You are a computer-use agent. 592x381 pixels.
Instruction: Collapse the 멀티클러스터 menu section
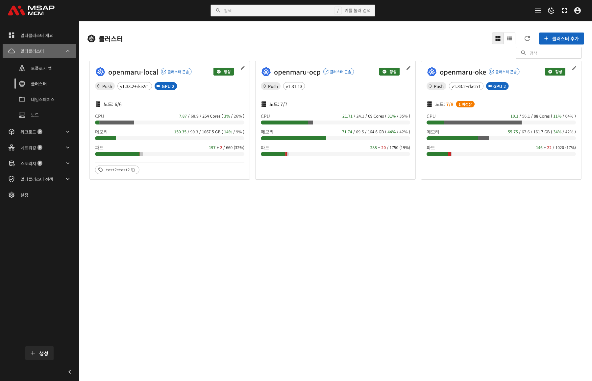(x=39, y=51)
